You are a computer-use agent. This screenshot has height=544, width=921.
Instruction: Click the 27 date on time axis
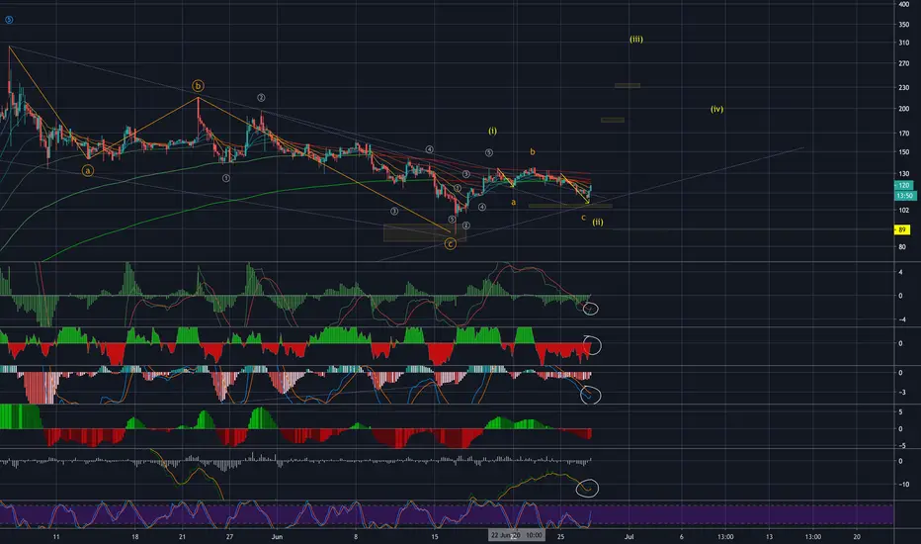pos(229,536)
